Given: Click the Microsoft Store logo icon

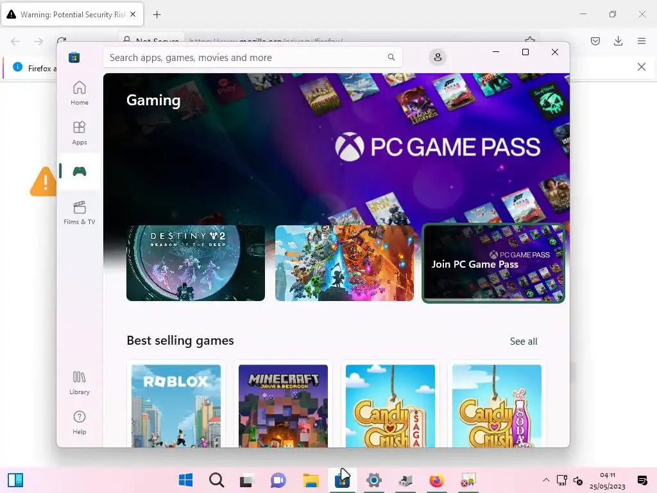Looking at the screenshot, I should (x=74, y=57).
